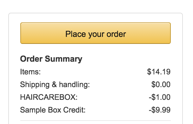The height and width of the screenshot is (124, 193).
Task: Click the ampersand in Shipping & handling
Action: pyautogui.click(x=54, y=85)
